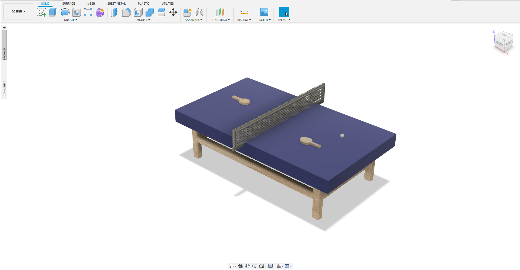Click the Insert Canvas icon
Viewport: 520px width, 270px height.
264,12
